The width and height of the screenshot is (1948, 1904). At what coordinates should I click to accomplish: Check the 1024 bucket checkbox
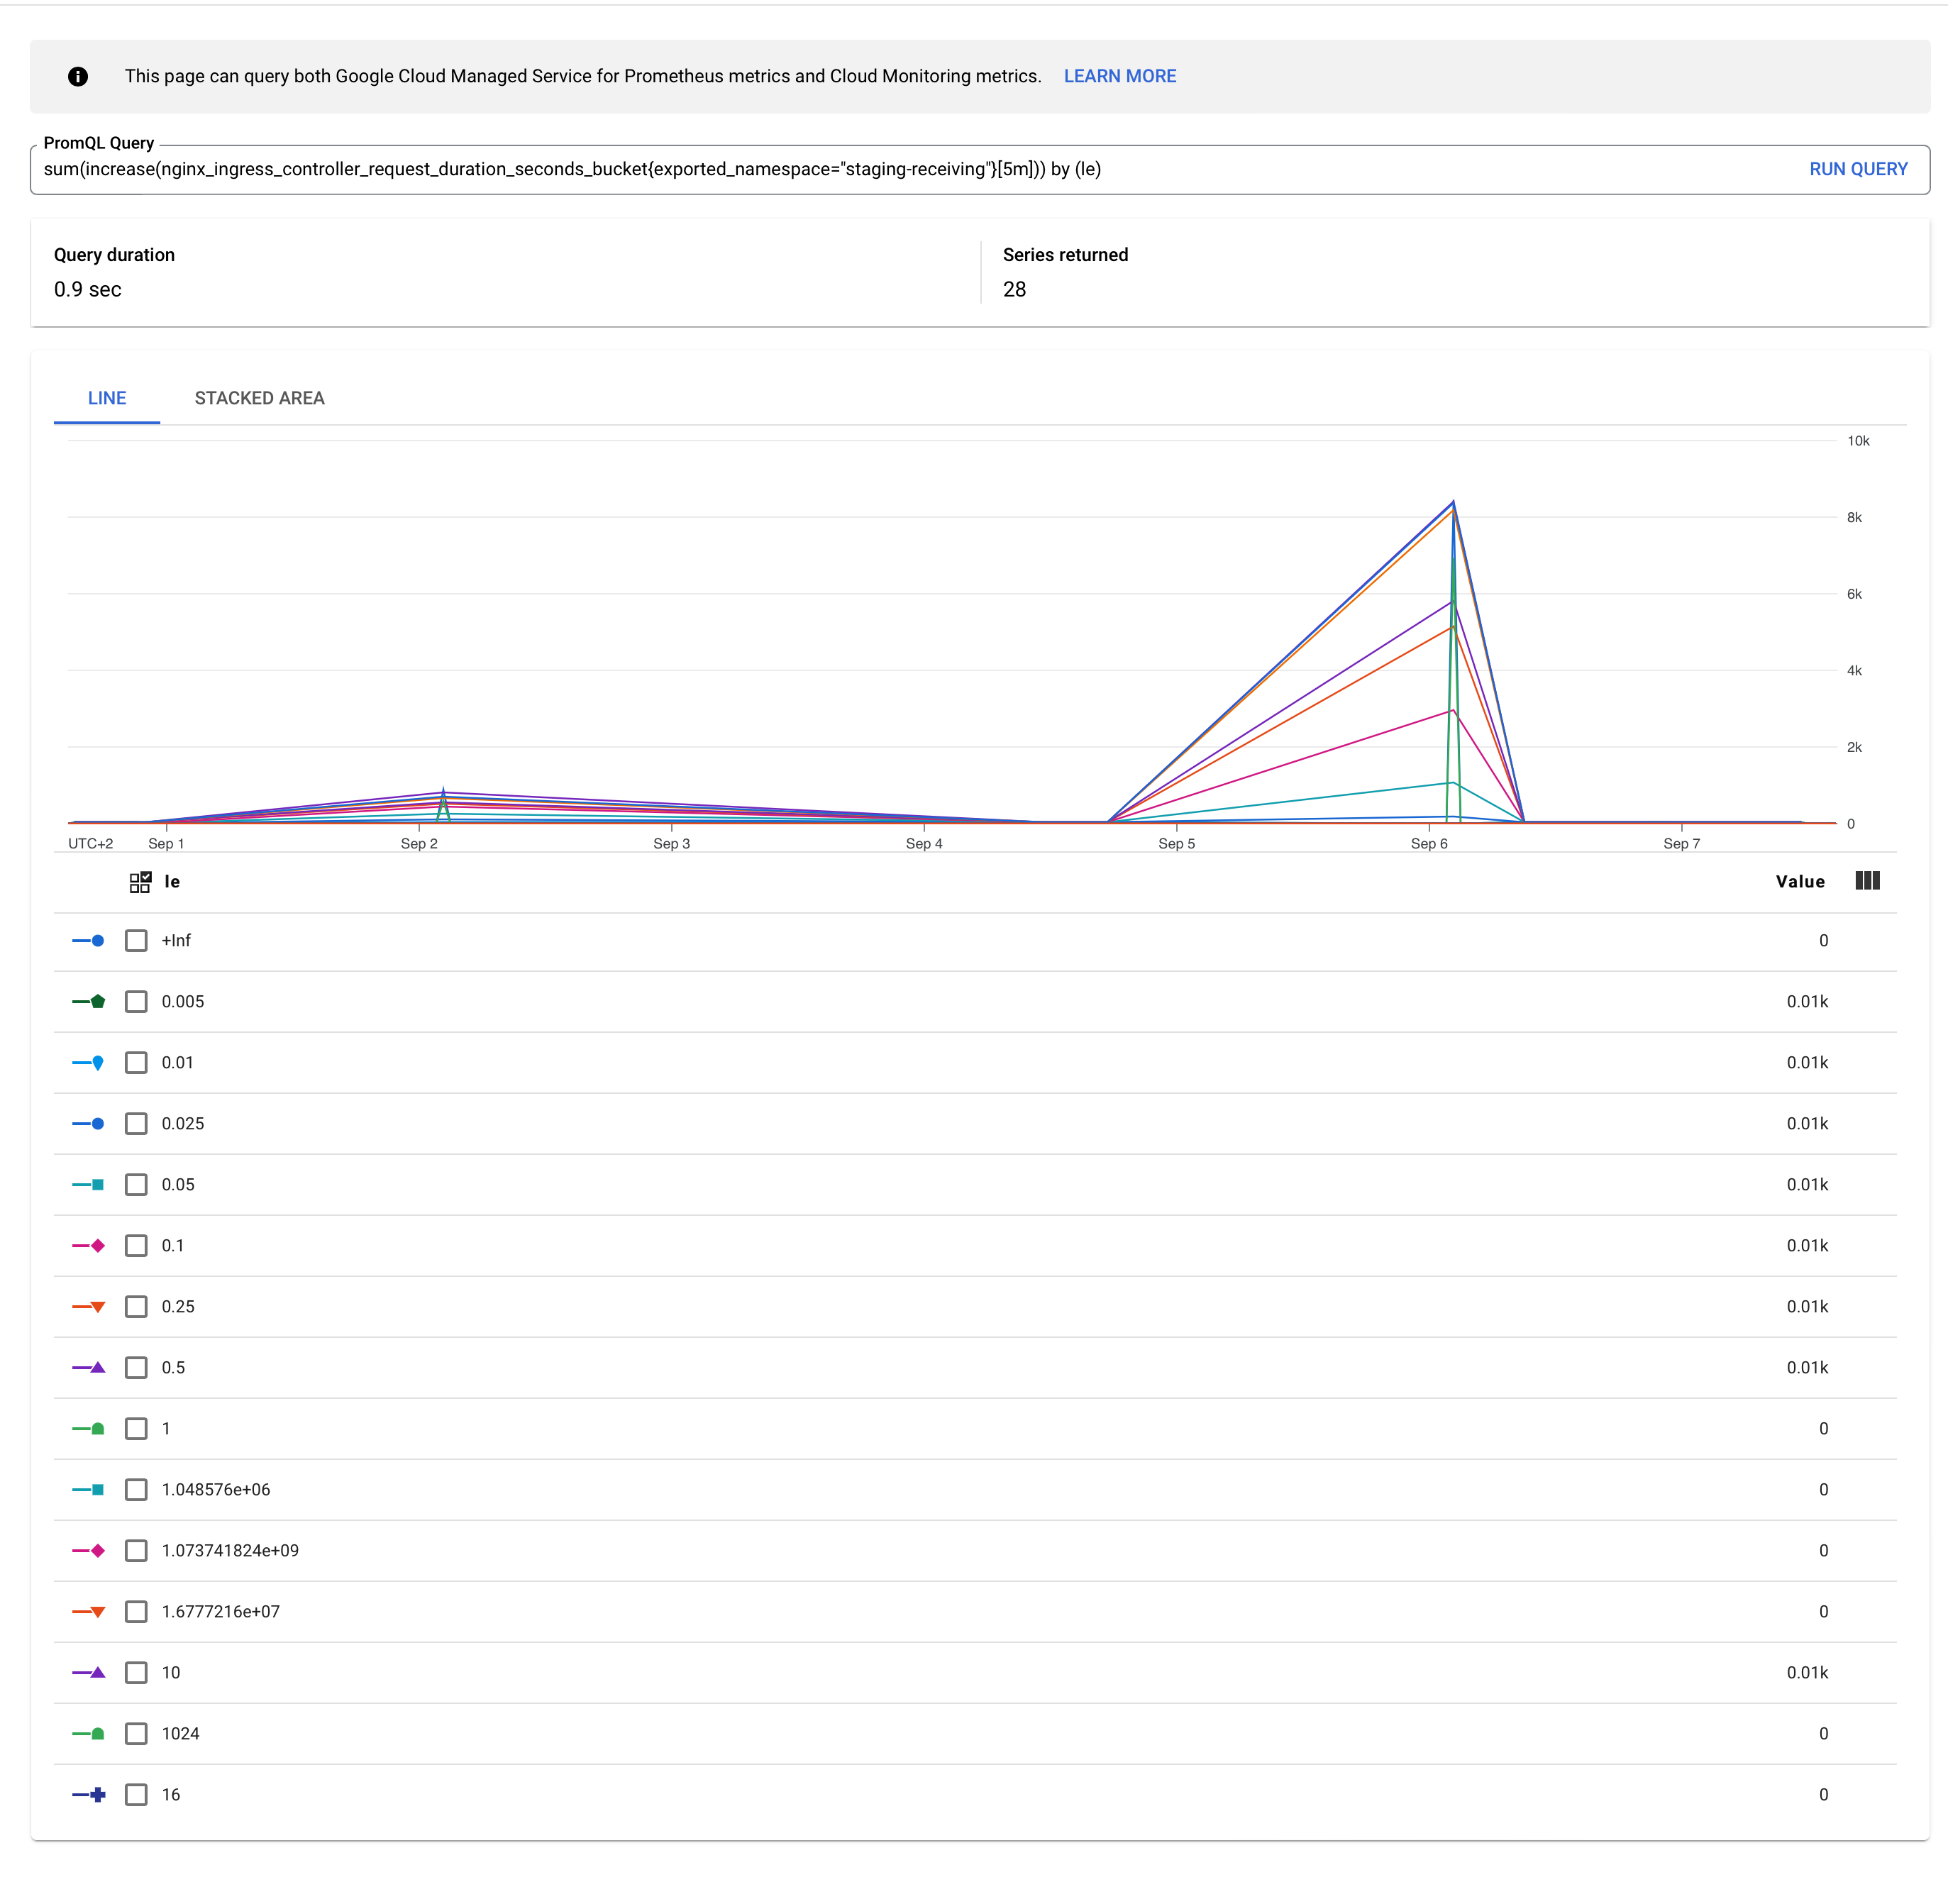point(136,1733)
